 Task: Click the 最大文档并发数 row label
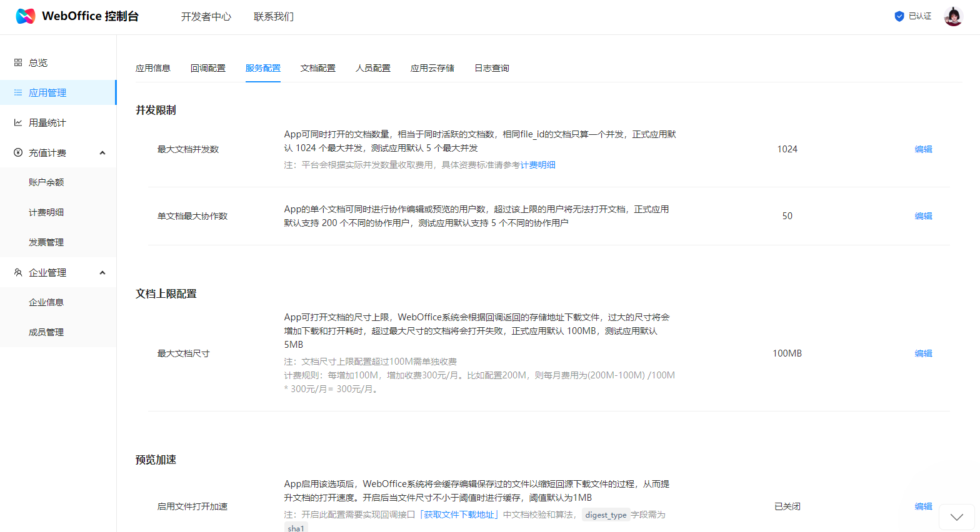(x=188, y=149)
